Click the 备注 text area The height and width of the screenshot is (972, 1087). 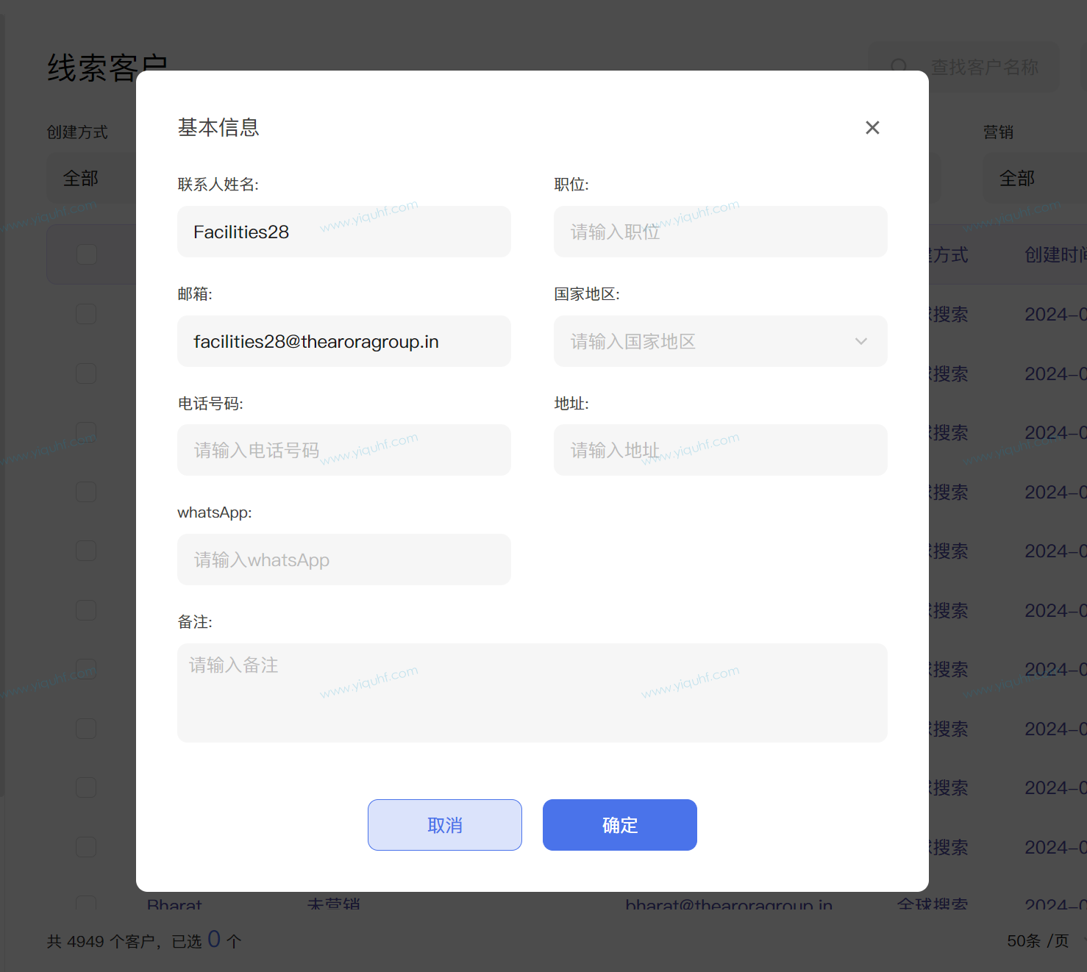pos(532,693)
